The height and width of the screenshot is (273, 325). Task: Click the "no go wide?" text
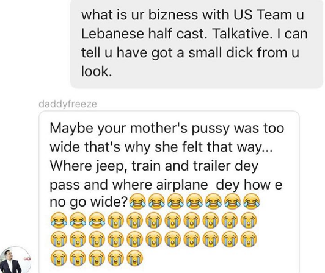tap(89, 202)
